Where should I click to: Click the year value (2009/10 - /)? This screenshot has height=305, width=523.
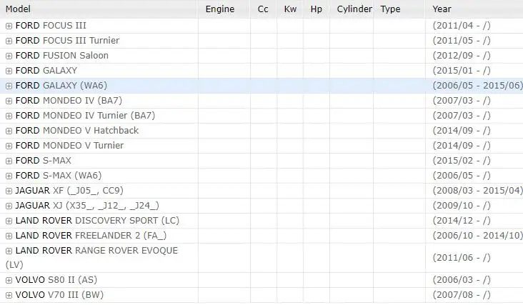[x=462, y=205]
